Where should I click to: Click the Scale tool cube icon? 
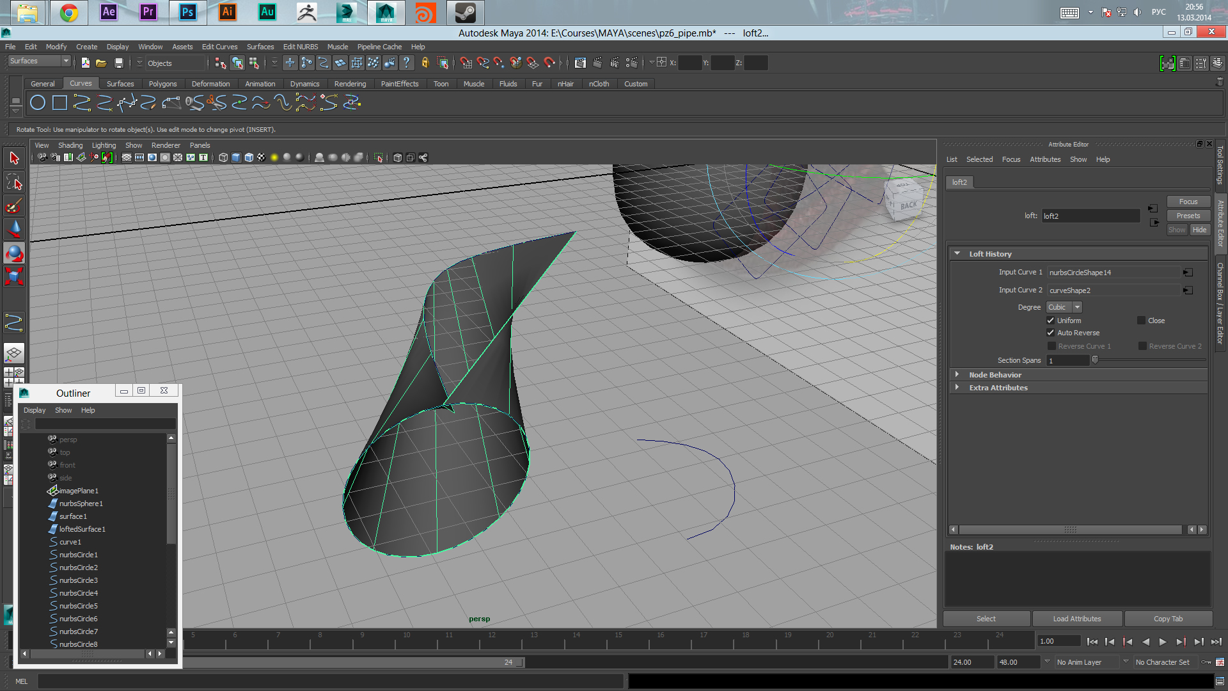pyautogui.click(x=14, y=277)
